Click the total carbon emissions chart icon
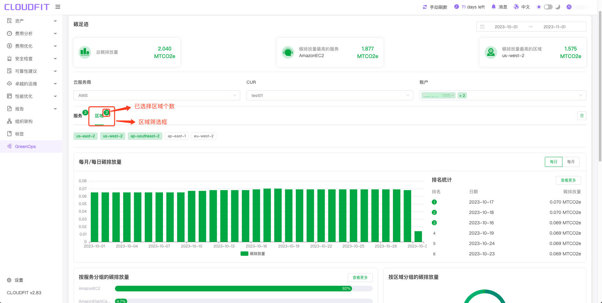 (85, 52)
